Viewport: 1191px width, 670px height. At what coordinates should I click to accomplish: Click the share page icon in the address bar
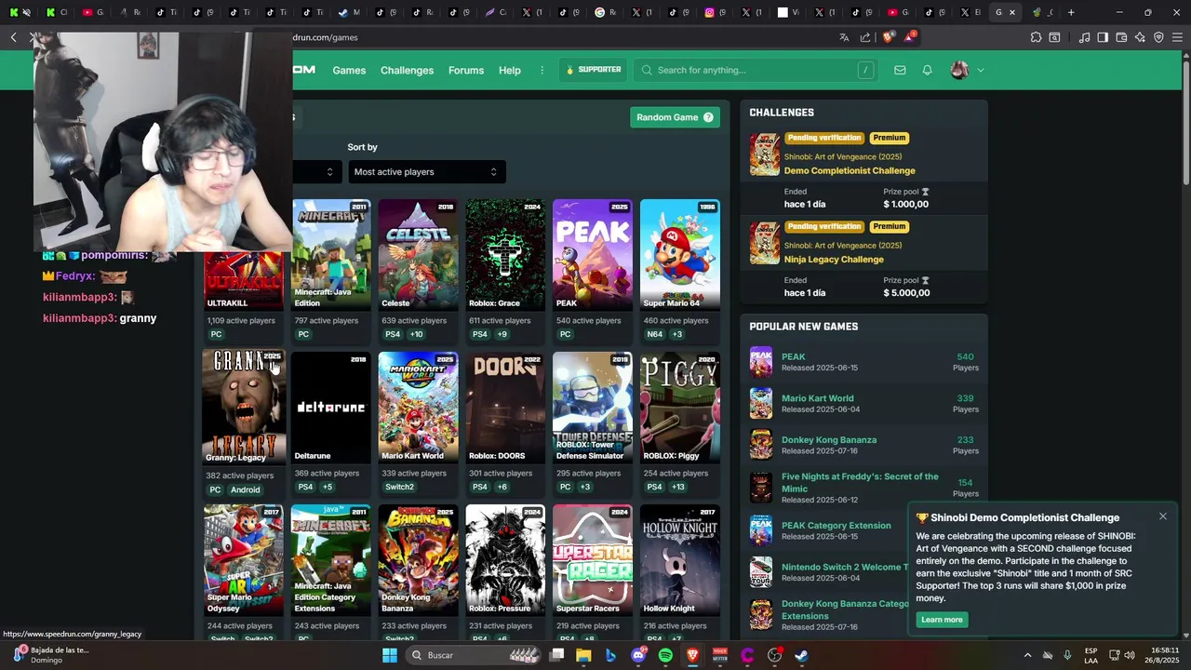pyautogui.click(x=865, y=37)
